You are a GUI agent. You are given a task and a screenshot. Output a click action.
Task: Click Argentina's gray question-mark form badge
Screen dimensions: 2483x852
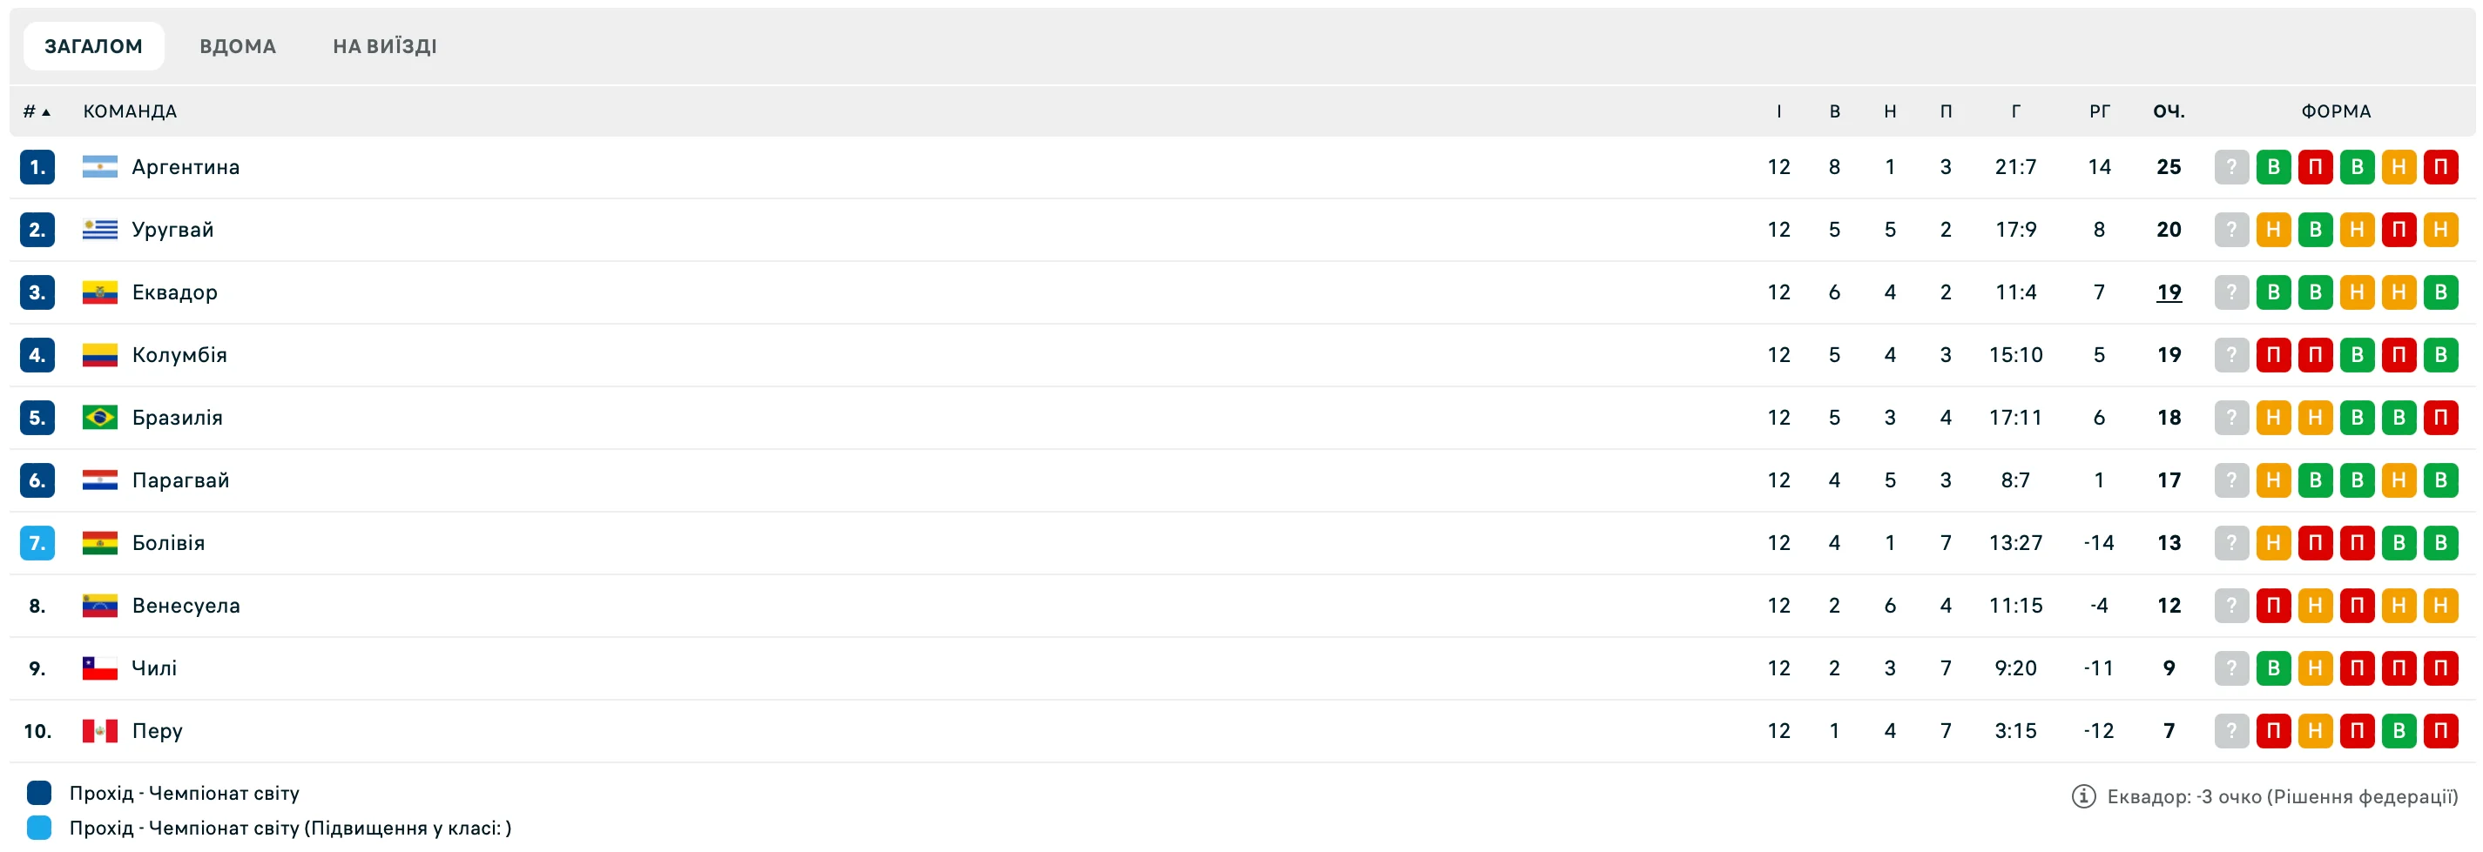pos(2230,167)
